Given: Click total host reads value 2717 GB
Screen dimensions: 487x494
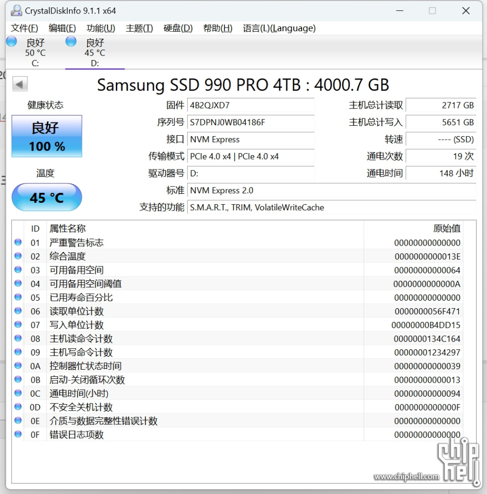Looking at the screenshot, I should [x=441, y=105].
